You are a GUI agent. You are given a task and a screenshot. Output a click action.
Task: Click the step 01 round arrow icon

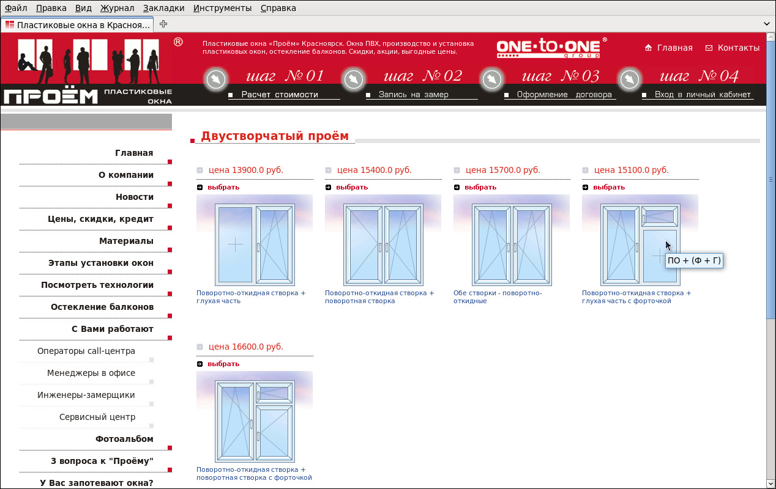click(215, 79)
